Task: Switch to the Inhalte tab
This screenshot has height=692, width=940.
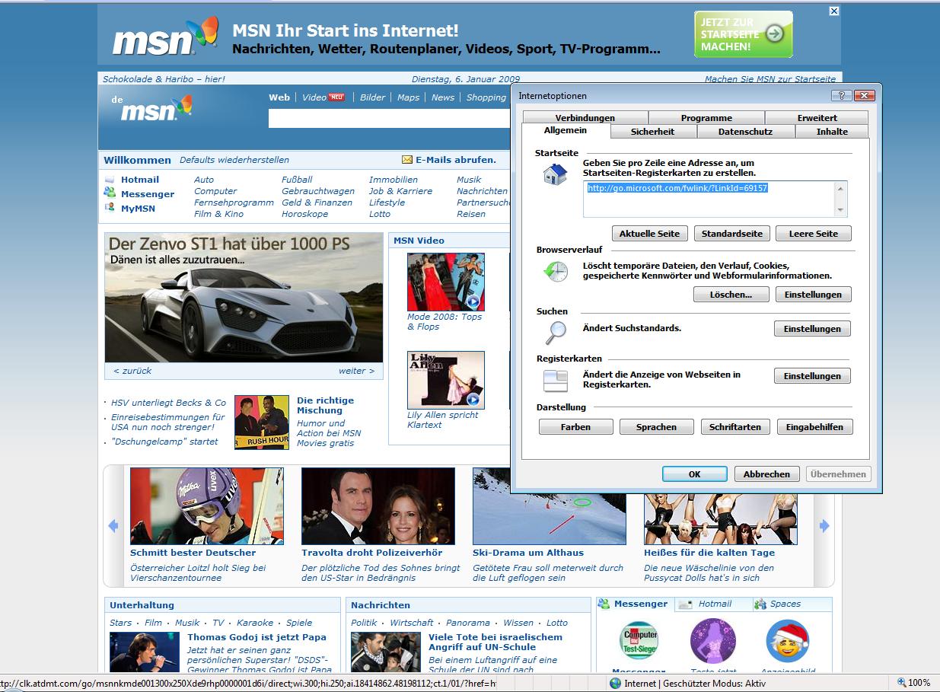Action: [x=832, y=132]
